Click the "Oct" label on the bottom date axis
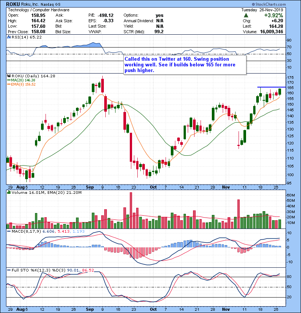Image resolution: width=301 pixels, height=313 pixels. tap(153, 309)
